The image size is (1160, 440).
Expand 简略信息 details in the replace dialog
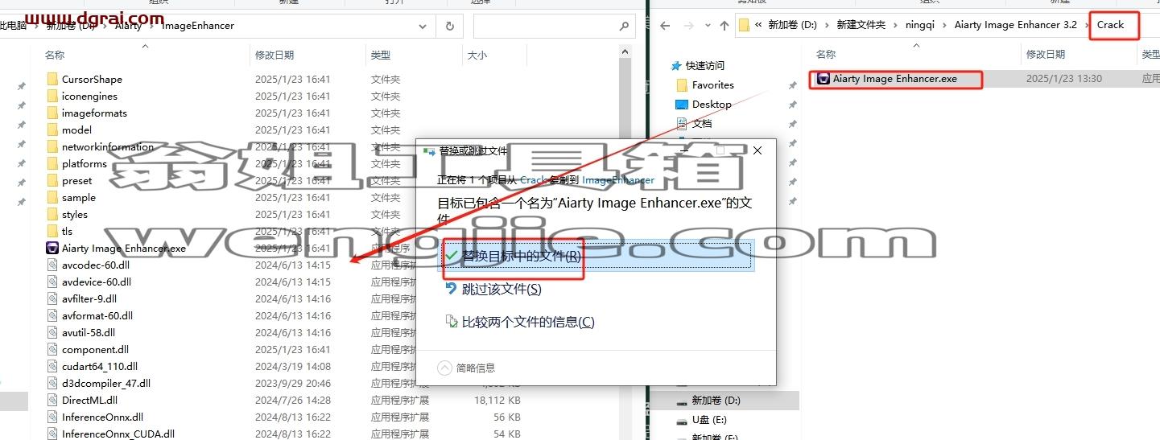point(444,368)
